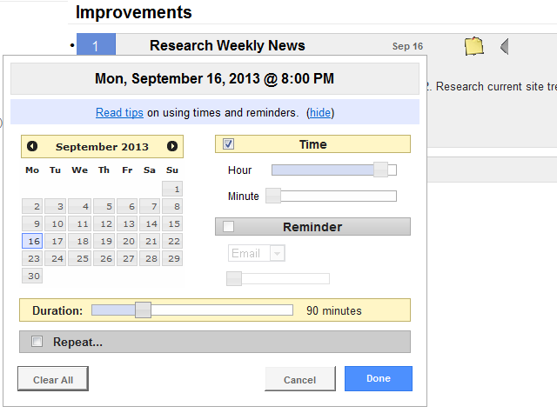Select September 30 in the calendar
Viewport: 557px width, 413px height.
tap(32, 276)
